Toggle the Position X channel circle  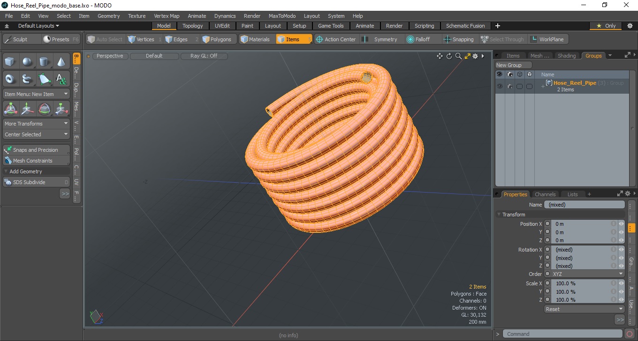pos(547,224)
